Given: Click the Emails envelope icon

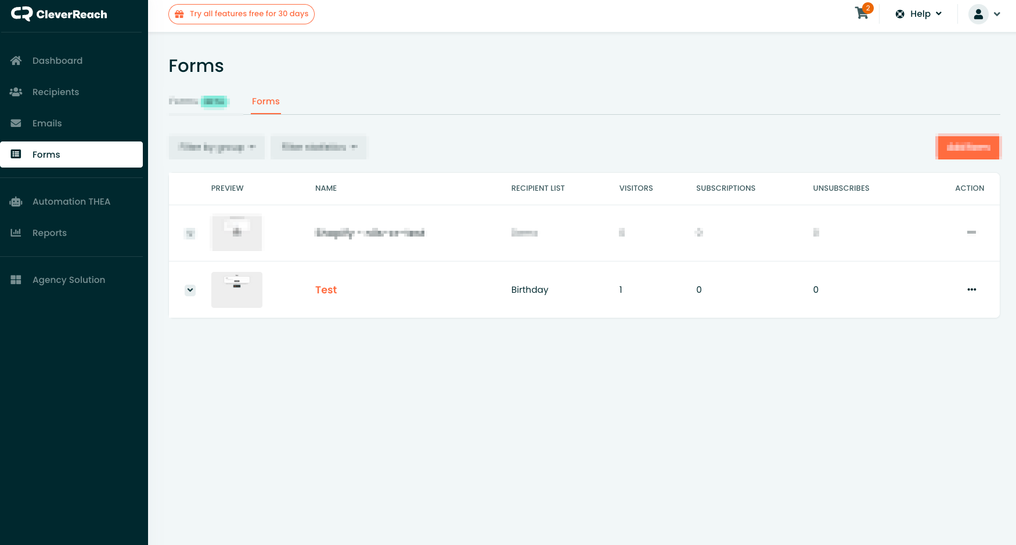Looking at the screenshot, I should click(x=16, y=123).
